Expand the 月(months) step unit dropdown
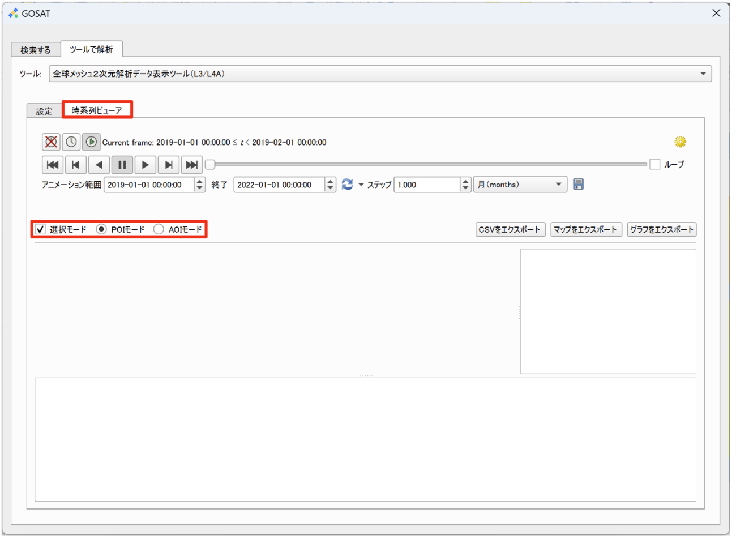 click(558, 185)
